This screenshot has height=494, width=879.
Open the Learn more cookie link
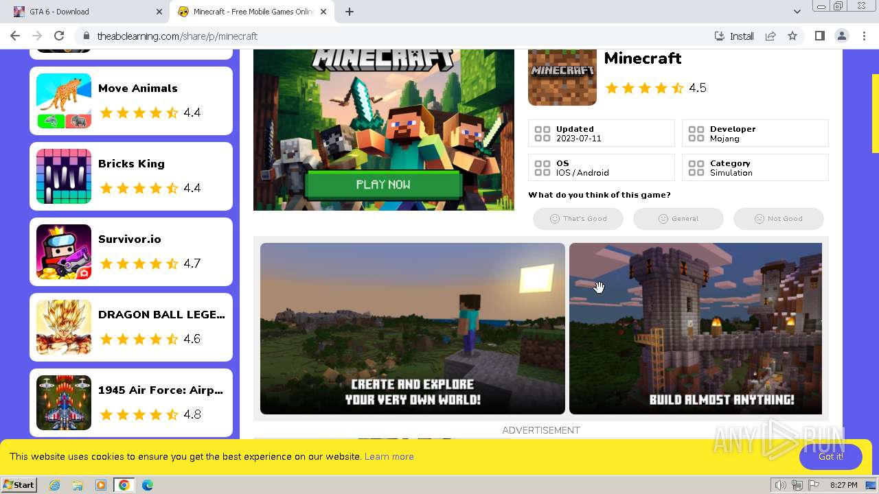coord(389,456)
